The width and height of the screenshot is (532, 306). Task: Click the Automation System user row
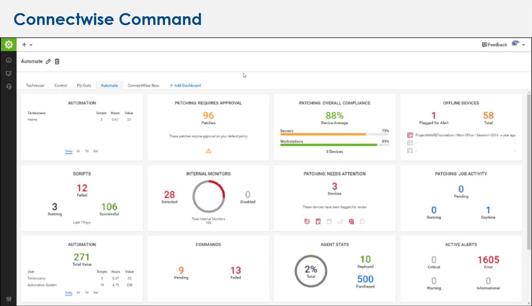(x=81, y=285)
